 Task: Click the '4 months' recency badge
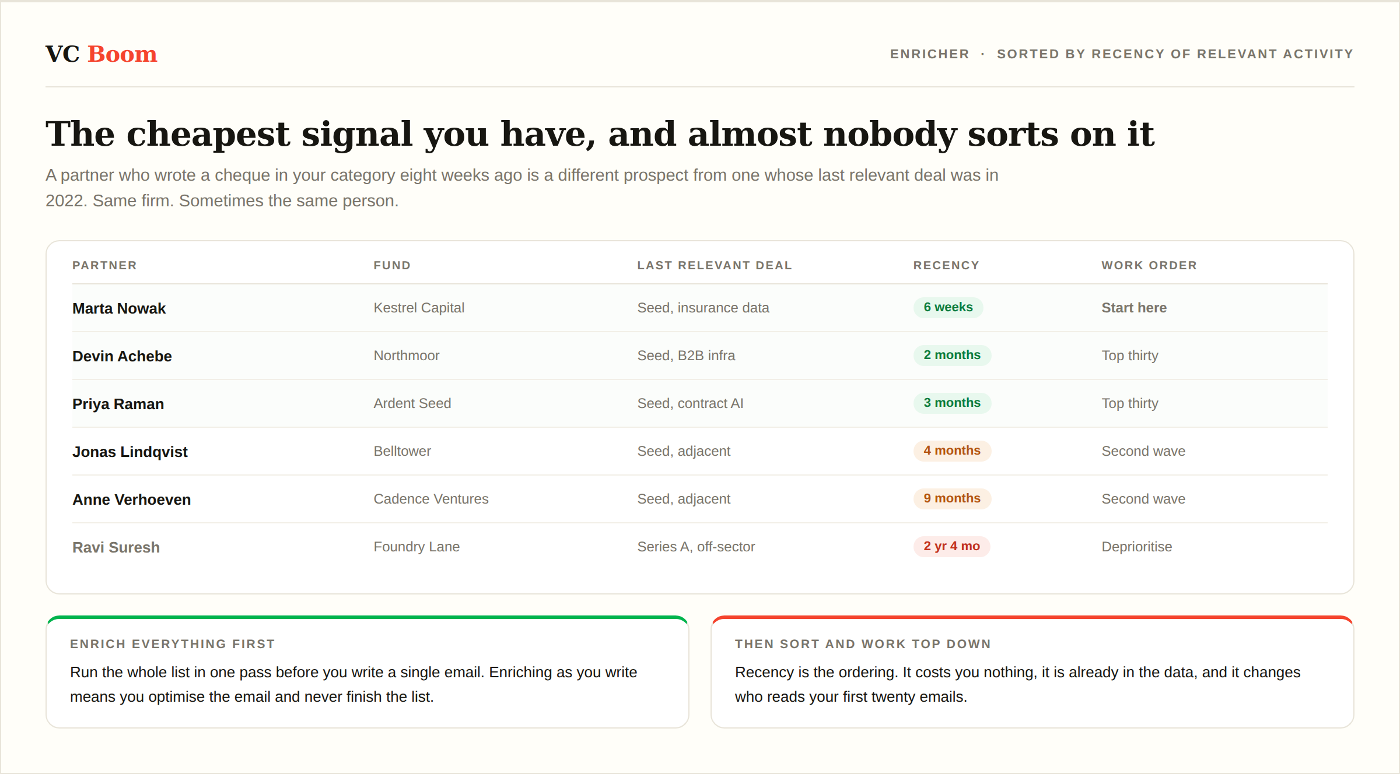pos(952,451)
